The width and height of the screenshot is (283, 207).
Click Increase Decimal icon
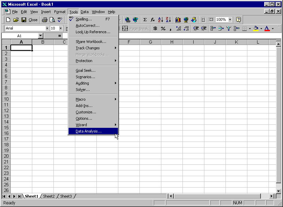pos(178,29)
